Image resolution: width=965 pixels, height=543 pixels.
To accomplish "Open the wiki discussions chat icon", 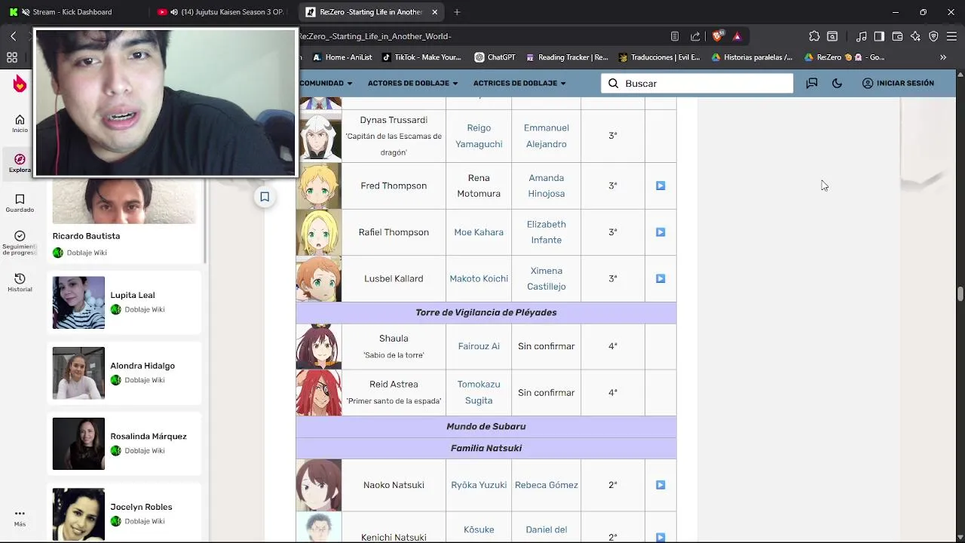I will pos(812,83).
